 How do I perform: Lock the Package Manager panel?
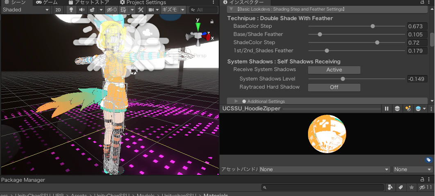(x=422, y=179)
